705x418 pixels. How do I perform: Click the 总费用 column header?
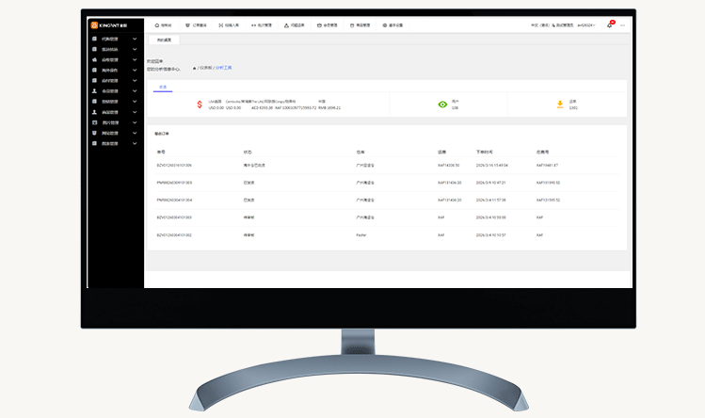click(542, 151)
